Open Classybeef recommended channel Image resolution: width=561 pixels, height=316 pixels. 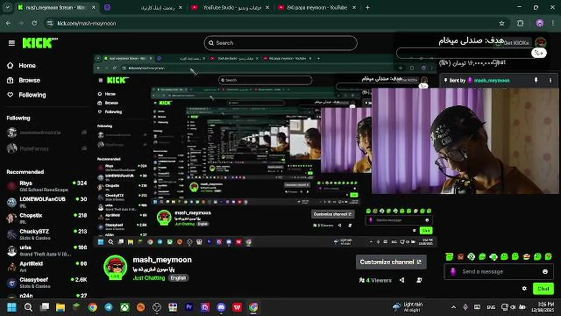[x=46, y=282]
